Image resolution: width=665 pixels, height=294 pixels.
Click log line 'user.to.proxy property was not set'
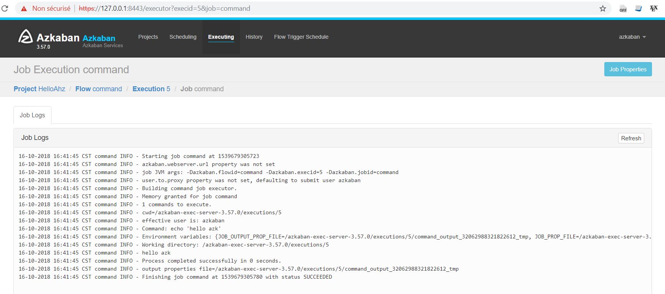(x=190, y=180)
